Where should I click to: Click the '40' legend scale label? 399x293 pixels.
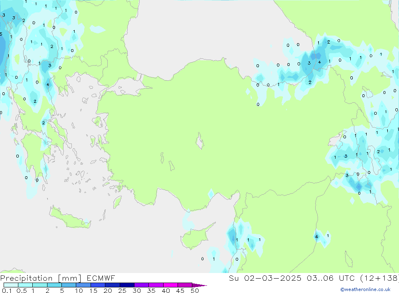166,291
